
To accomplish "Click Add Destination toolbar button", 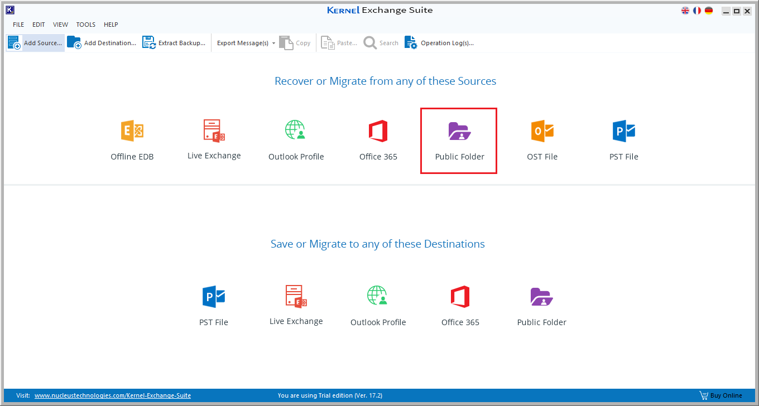I will (102, 43).
